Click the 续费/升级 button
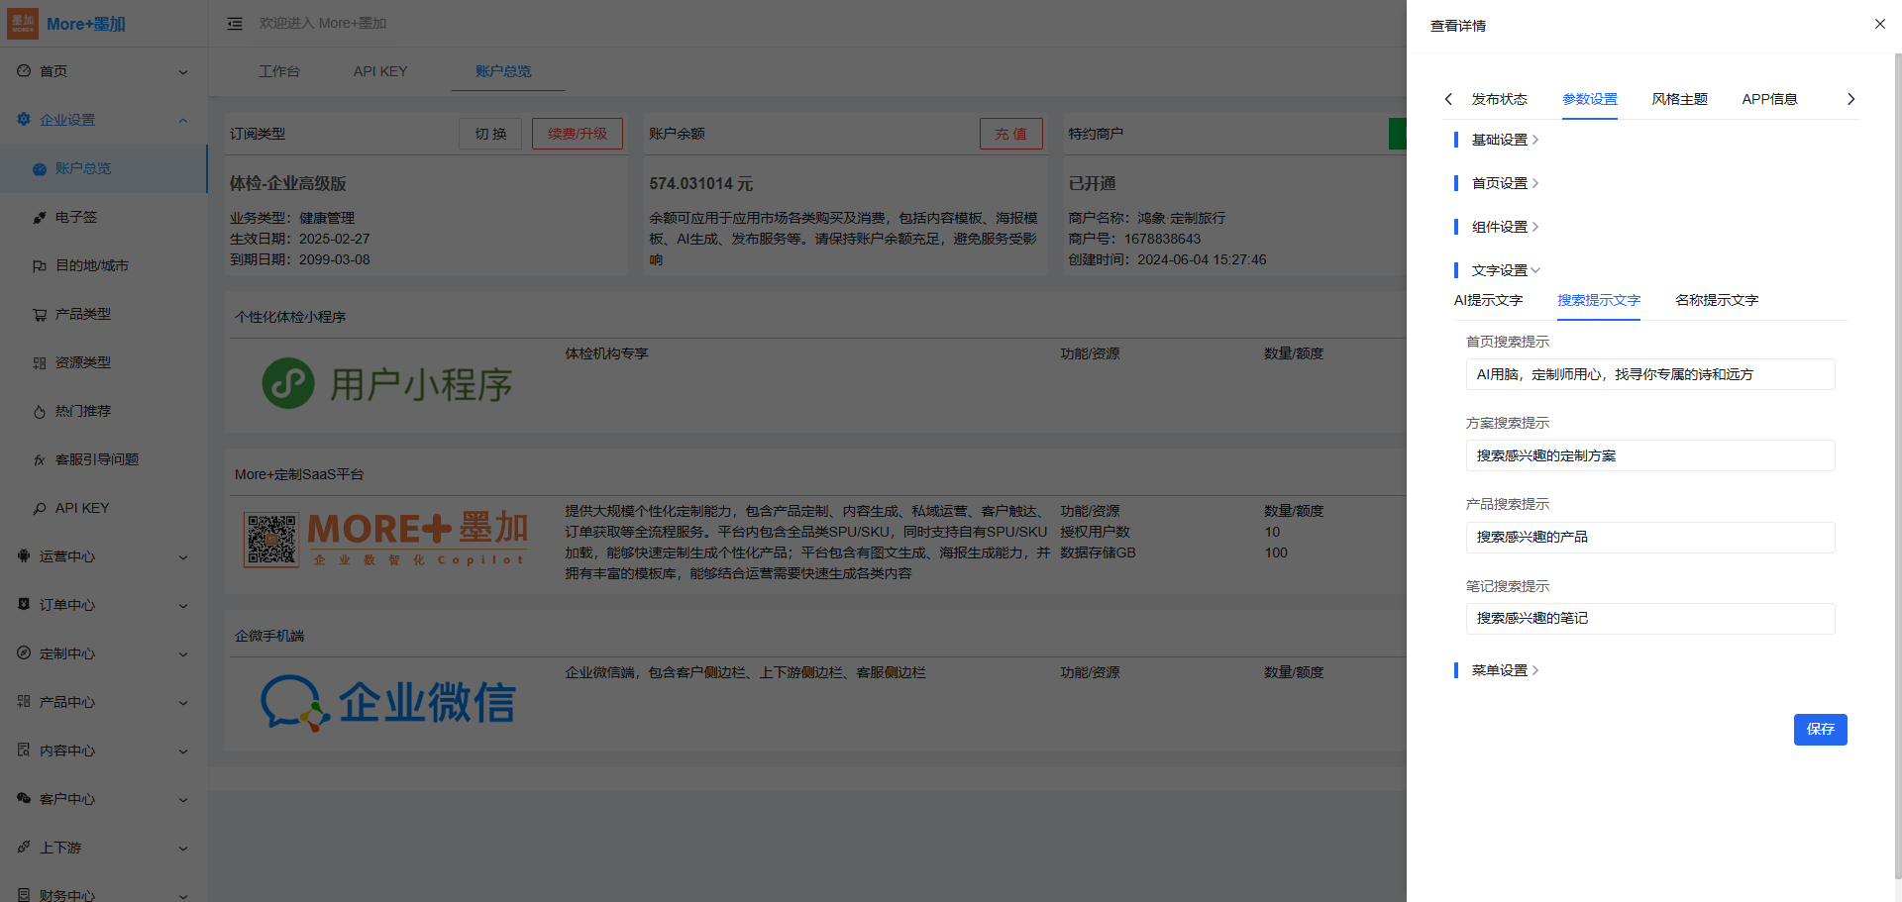1902x902 pixels. point(577,134)
